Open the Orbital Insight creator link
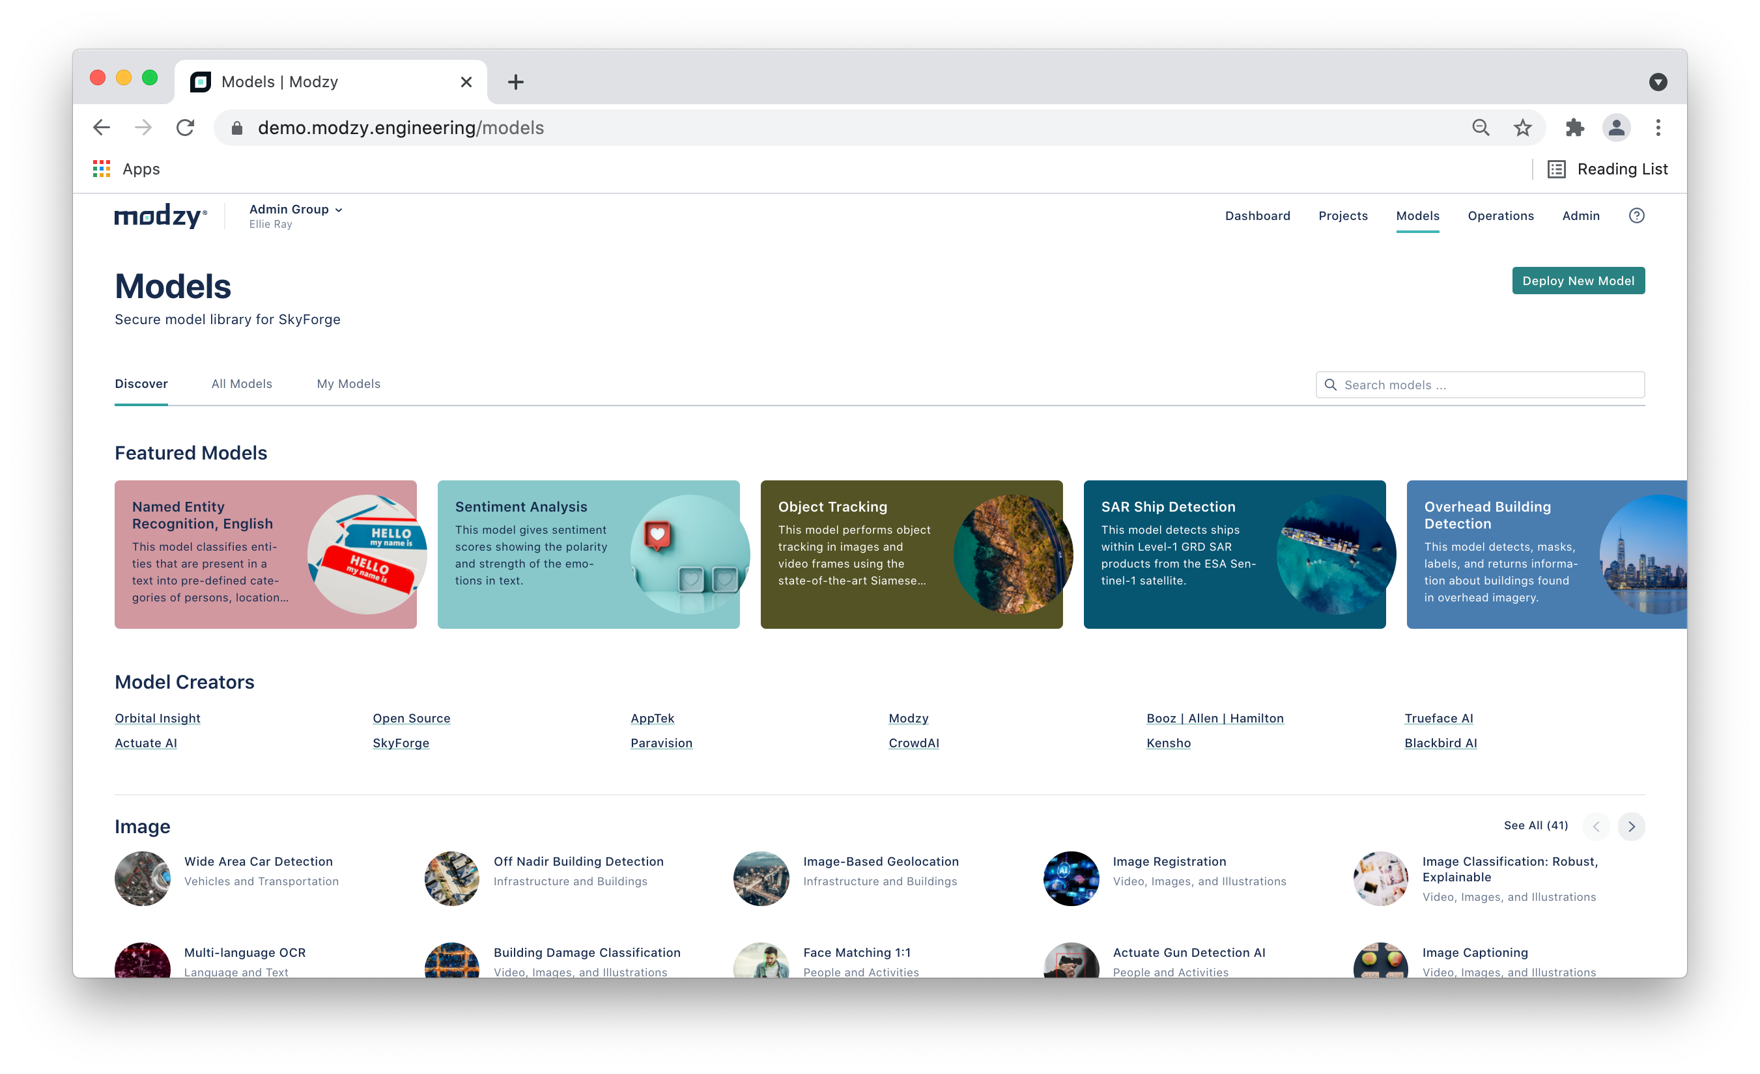This screenshot has width=1760, height=1074. (157, 718)
